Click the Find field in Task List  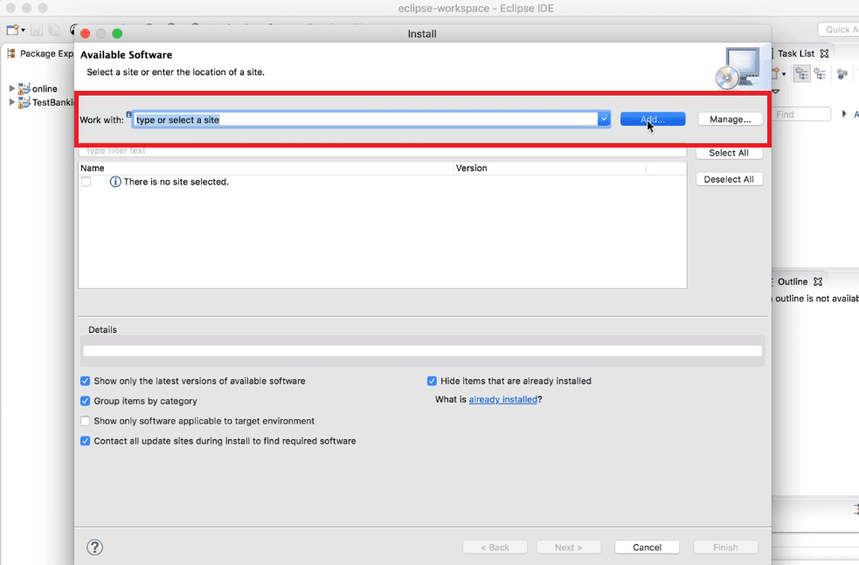(x=802, y=114)
